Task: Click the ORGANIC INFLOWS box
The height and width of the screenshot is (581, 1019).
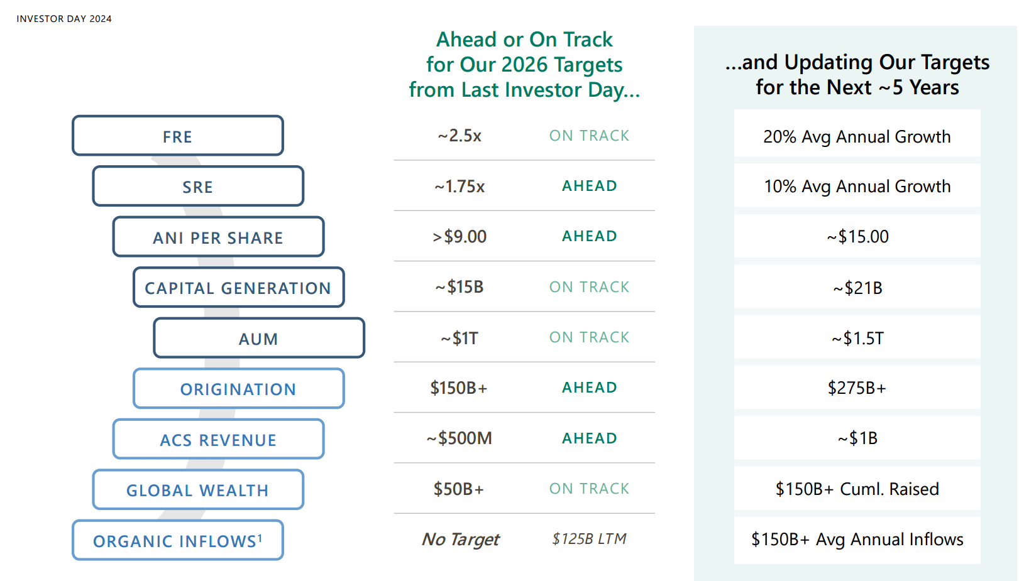Action: (178, 540)
